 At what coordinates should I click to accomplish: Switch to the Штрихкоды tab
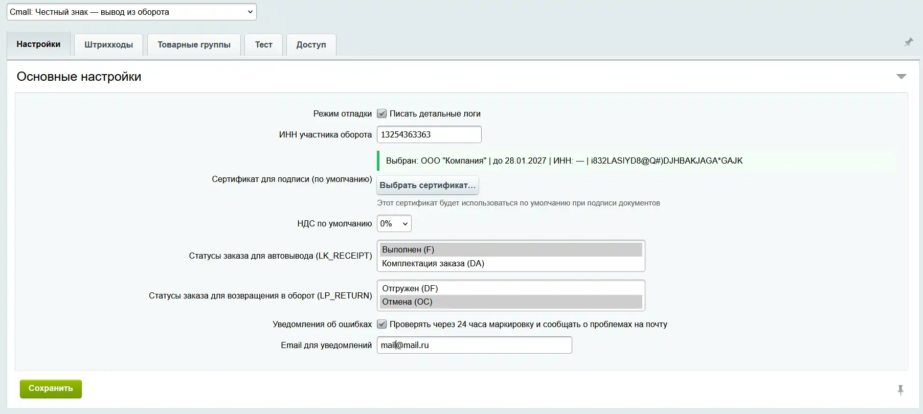click(108, 44)
